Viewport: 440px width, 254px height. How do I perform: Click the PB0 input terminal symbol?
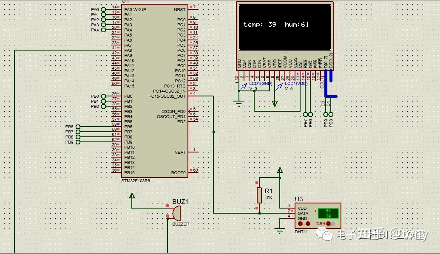click(104, 96)
